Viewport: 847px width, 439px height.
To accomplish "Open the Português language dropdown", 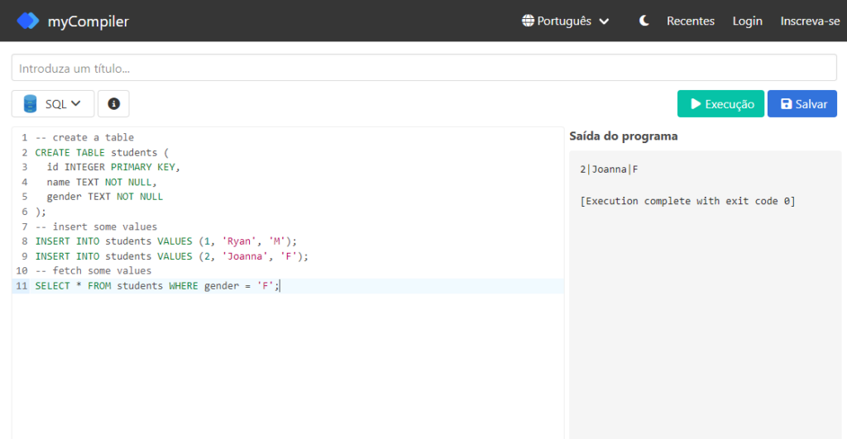I will click(x=566, y=21).
